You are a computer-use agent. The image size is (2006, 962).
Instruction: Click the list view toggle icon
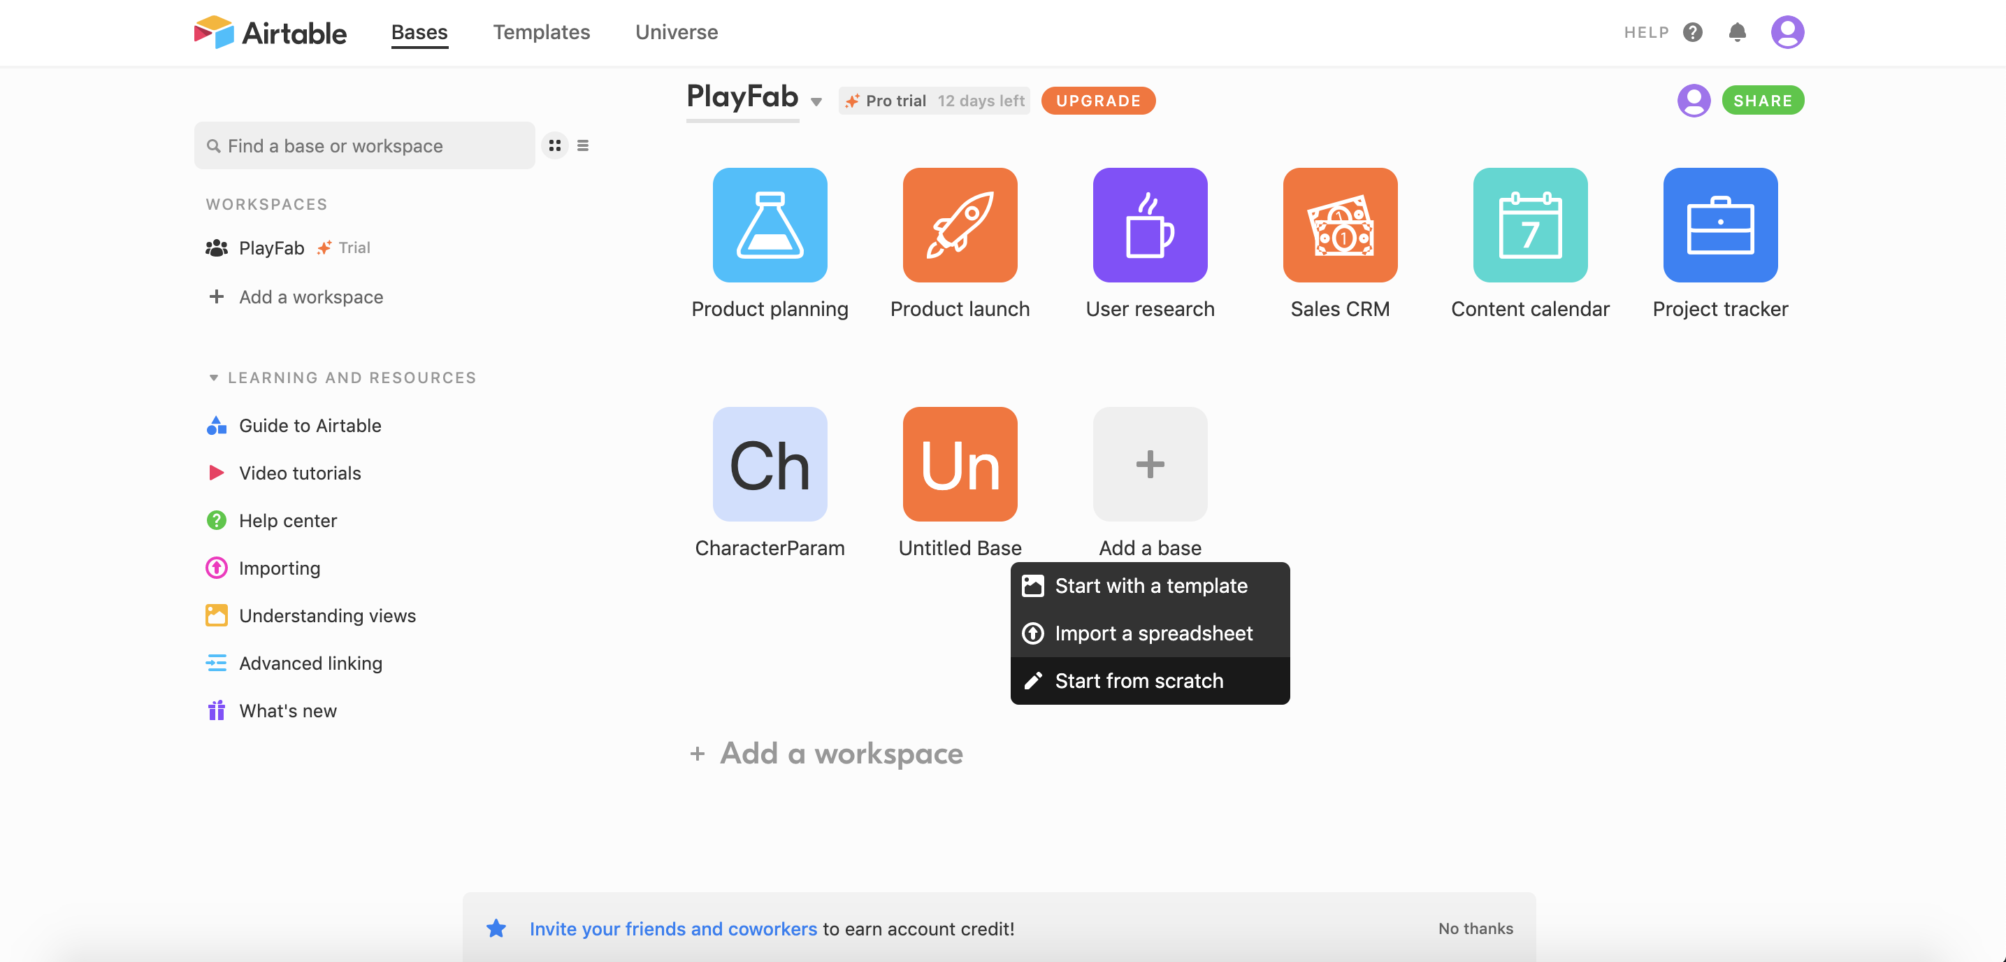pos(582,145)
